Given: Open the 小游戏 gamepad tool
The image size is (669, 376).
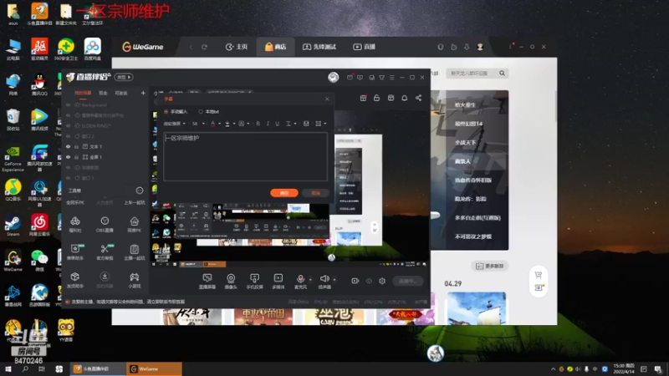Looking at the screenshot, I should point(134,280).
